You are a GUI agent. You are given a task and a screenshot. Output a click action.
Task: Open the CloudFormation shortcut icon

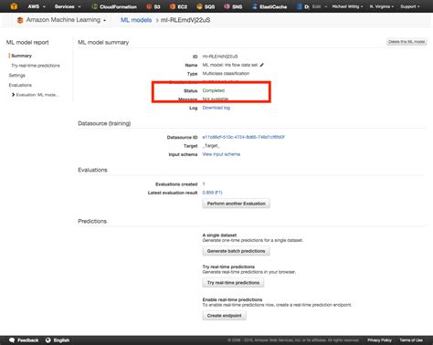pos(95,6)
